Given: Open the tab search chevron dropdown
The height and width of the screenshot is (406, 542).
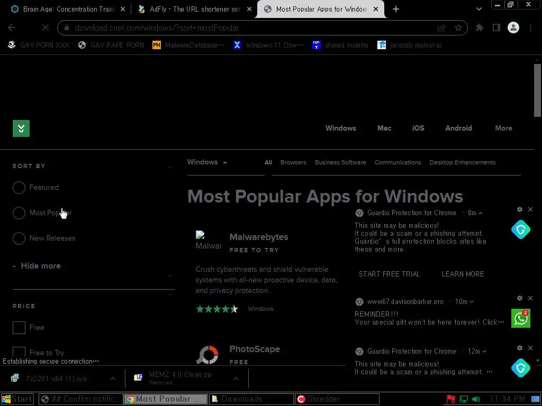Looking at the screenshot, I should pos(478,10).
